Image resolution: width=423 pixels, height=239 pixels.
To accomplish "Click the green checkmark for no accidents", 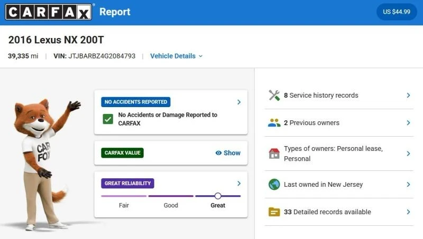I will point(108,119).
